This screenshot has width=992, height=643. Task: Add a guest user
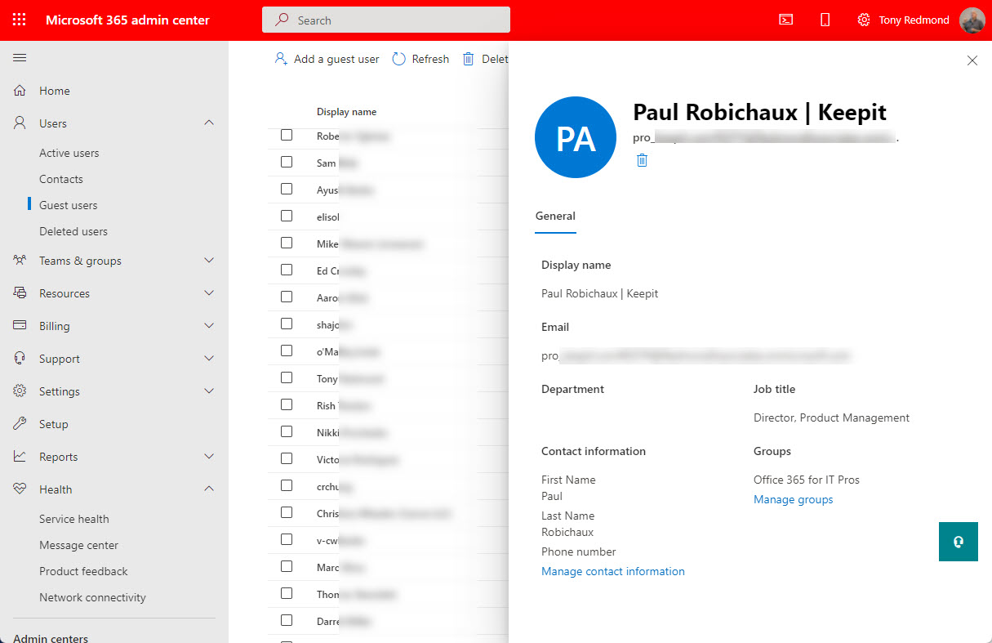pyautogui.click(x=327, y=58)
